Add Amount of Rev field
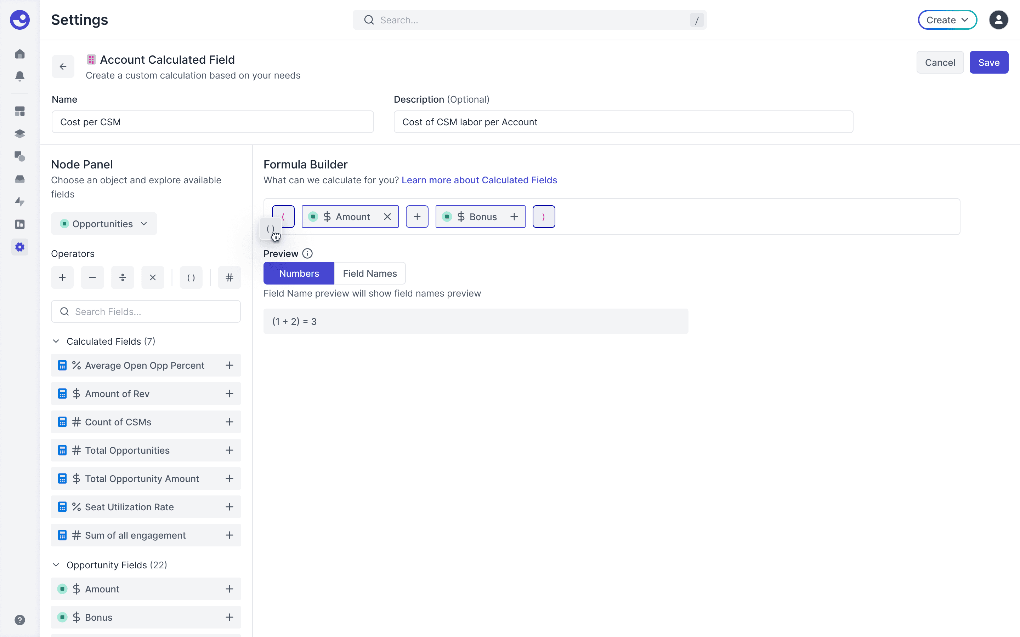This screenshot has width=1020, height=637. click(229, 394)
